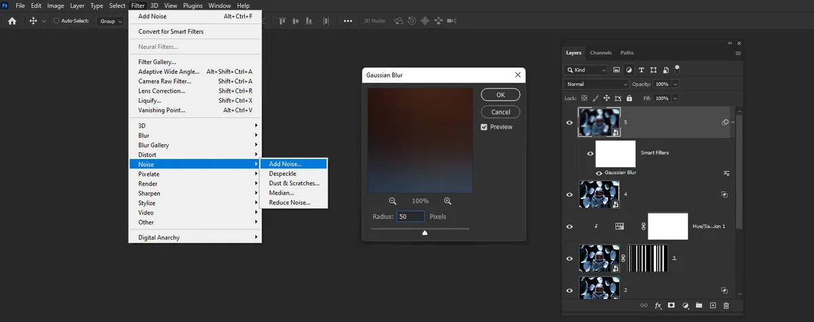
Task: Hide layer 2 with eye icon
Action: tap(569, 290)
